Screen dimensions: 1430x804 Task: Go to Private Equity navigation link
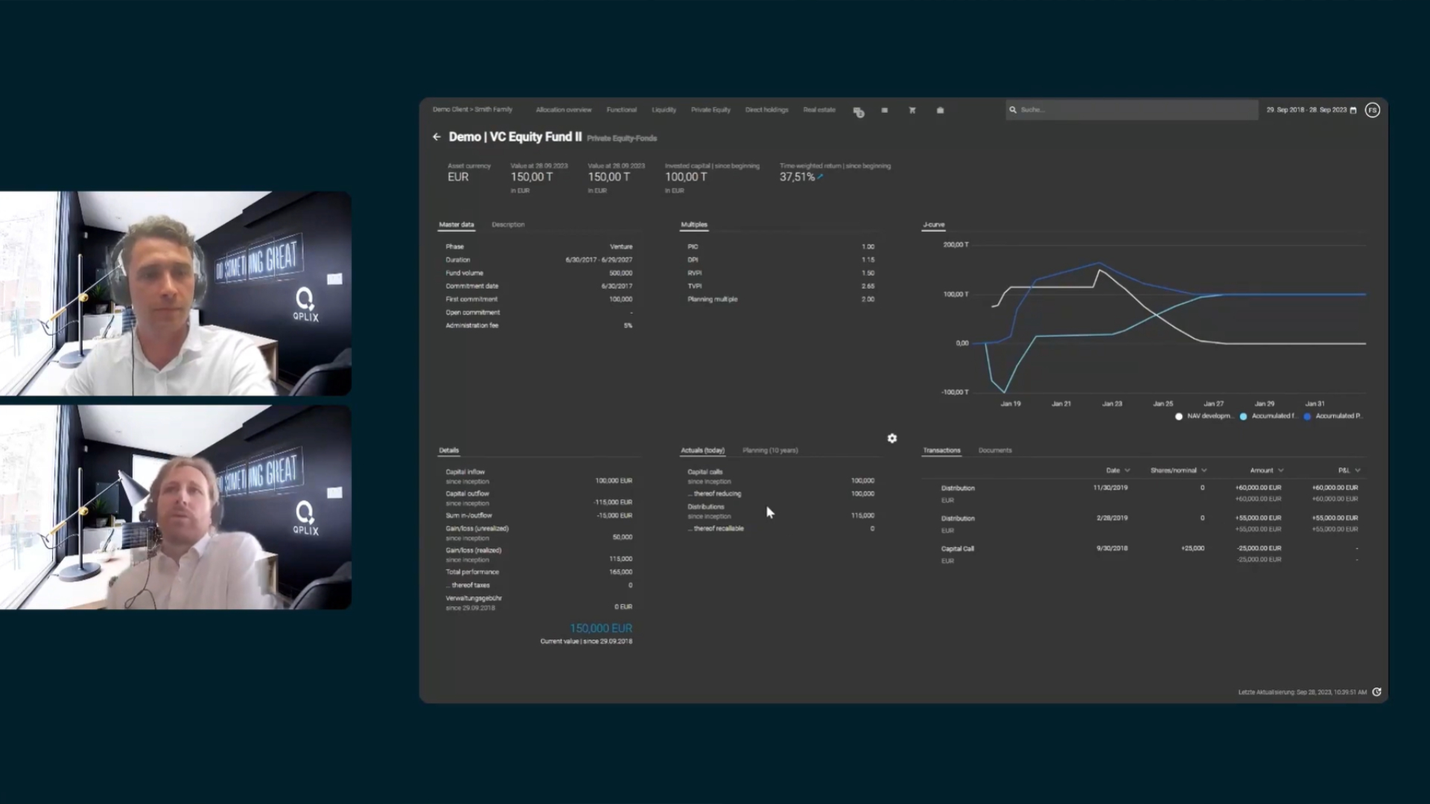click(x=710, y=110)
